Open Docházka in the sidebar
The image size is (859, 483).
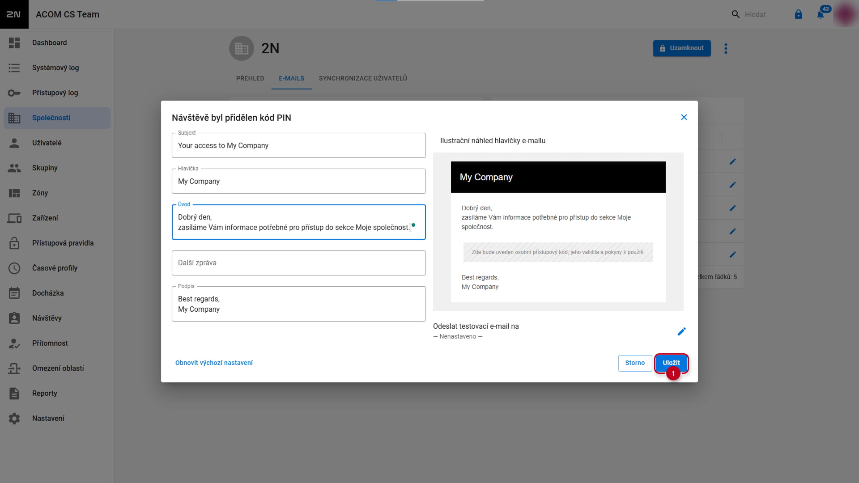[x=57, y=293]
